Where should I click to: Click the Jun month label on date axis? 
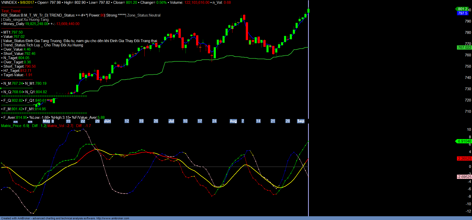pos(107,121)
